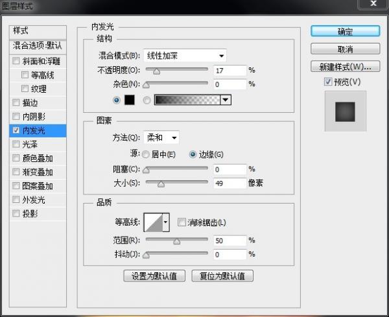The height and width of the screenshot is (317, 389).
Task: Expand the contour picker arrow
Action: tap(165, 222)
